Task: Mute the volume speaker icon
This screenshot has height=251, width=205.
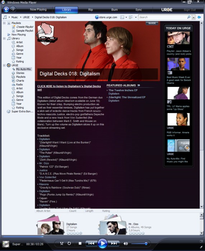Action: (x=126, y=243)
